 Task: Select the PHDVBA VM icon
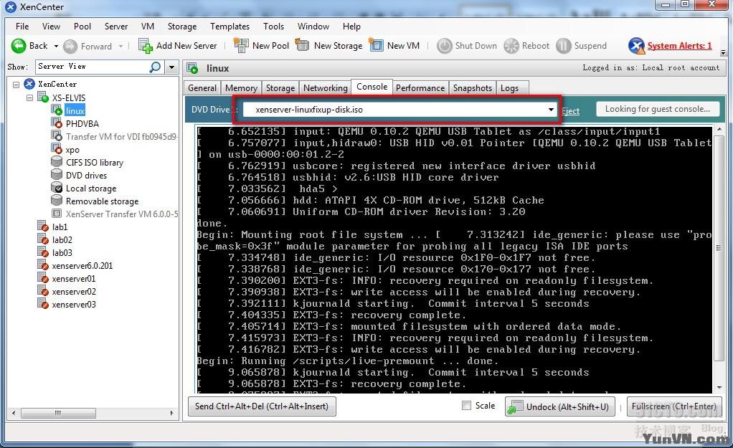[x=57, y=123]
